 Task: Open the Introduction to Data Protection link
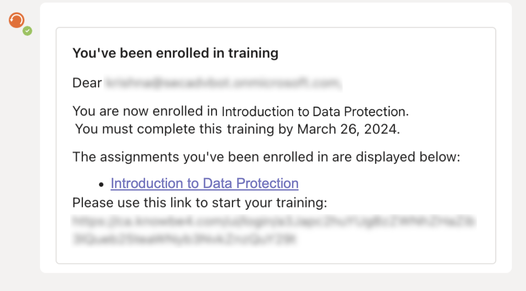205,183
